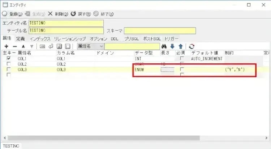Image resolution: width=271 pixels, height=149 pixels.
Task: Click the 削除 (delete) button
Action: (x=58, y=14)
